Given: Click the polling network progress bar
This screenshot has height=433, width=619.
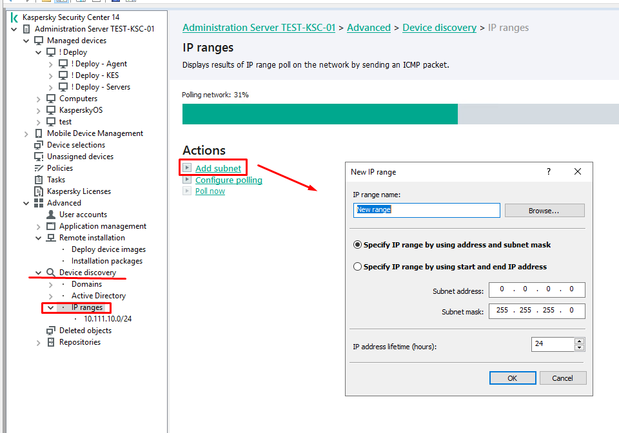Looking at the screenshot, I should 400,114.
